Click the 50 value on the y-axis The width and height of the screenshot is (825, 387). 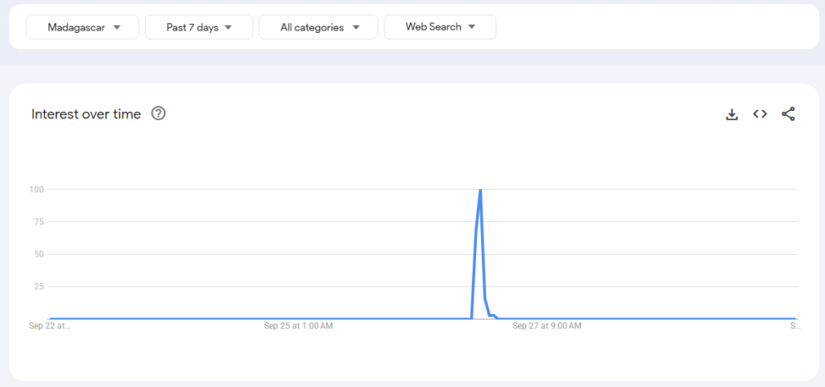[x=37, y=254]
